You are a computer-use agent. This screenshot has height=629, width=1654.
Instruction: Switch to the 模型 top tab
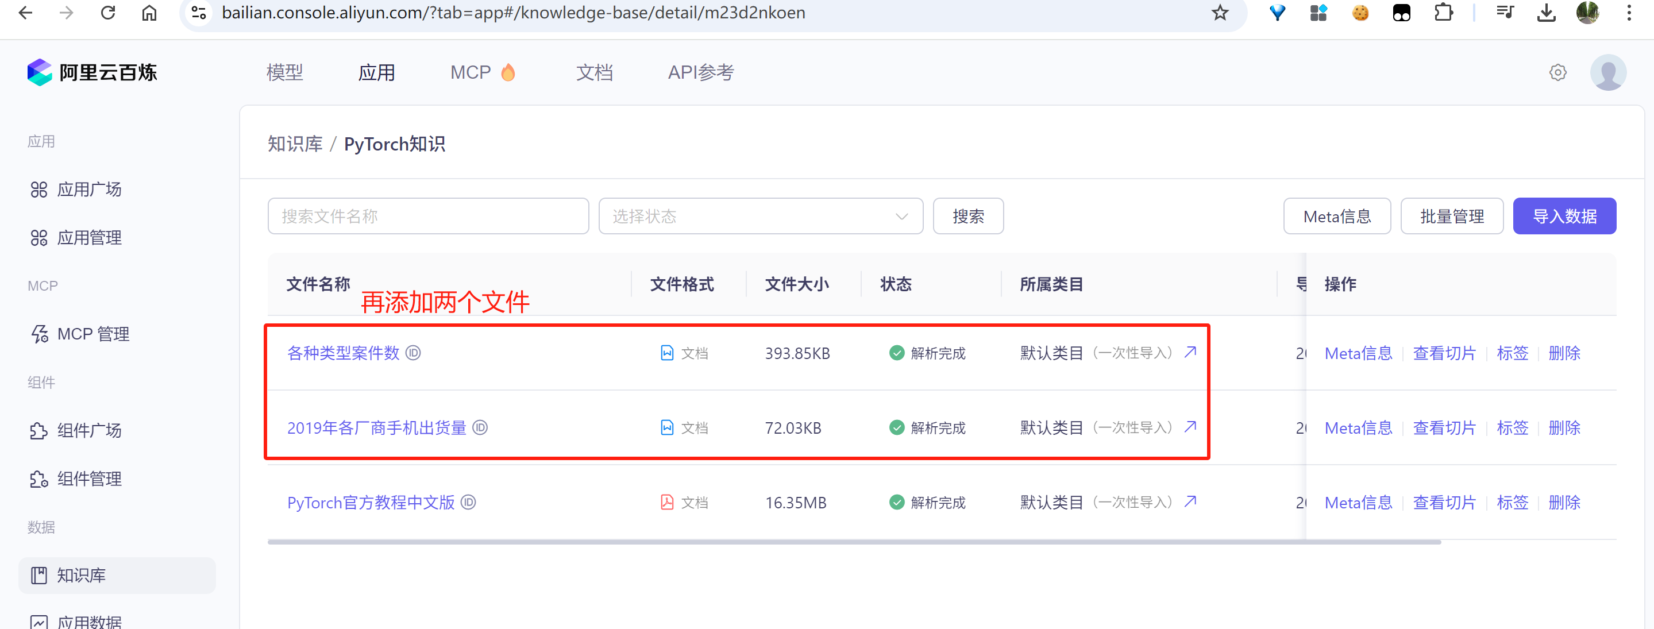tap(284, 72)
